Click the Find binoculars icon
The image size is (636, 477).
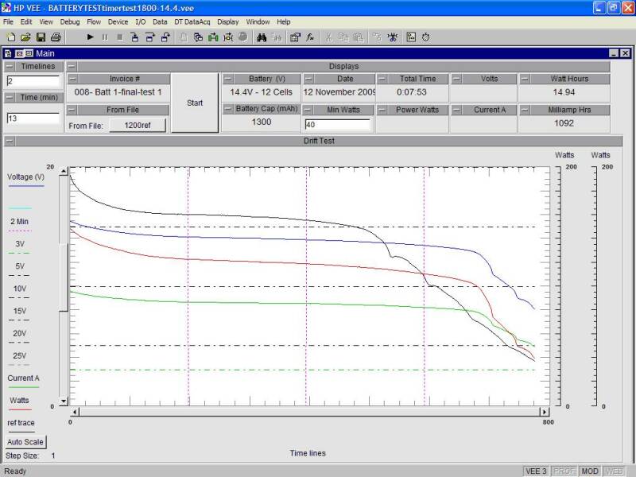pyautogui.click(x=262, y=37)
